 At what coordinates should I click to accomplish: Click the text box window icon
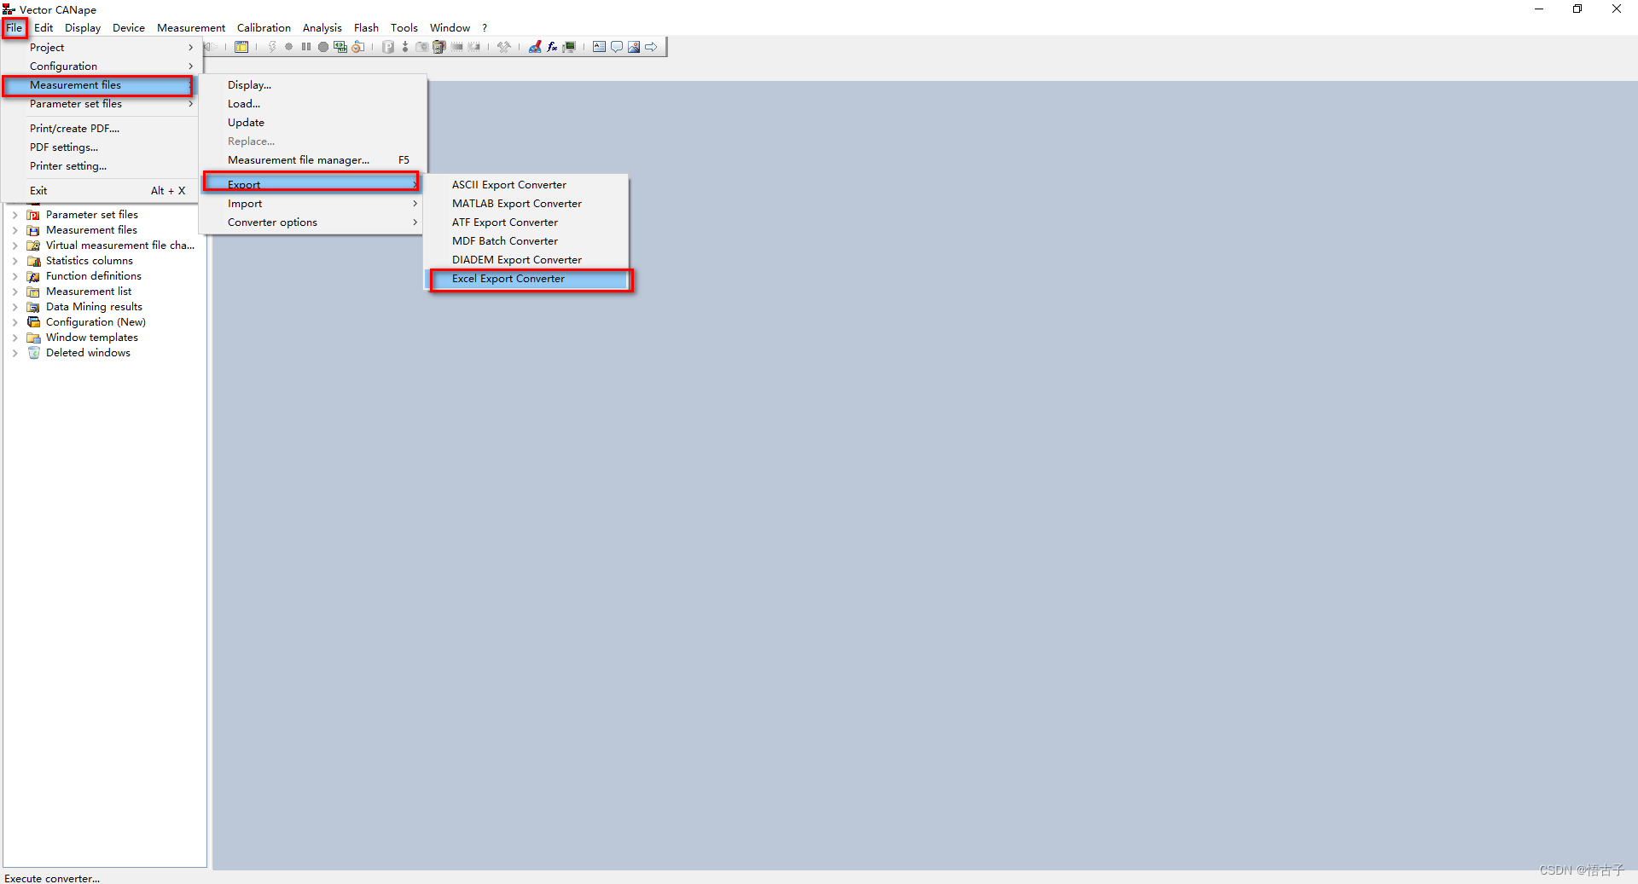click(599, 47)
